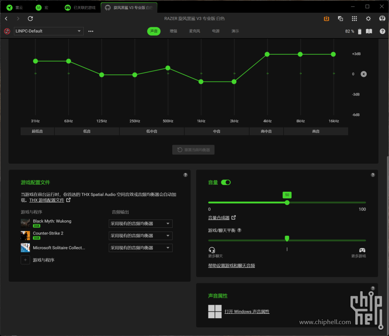The image size is (389, 336).
Task: Switch to the 麦克风 tab
Action: pos(194,31)
